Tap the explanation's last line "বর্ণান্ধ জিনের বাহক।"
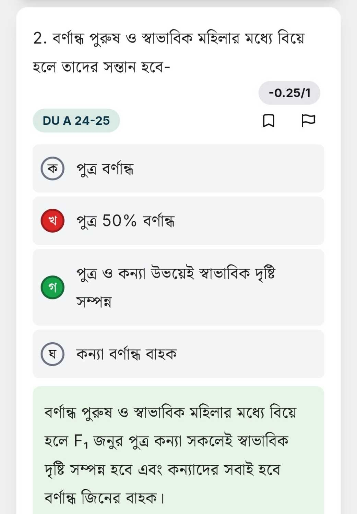Image resolution: width=357 pixels, height=514 pixels. pyautogui.click(x=105, y=498)
